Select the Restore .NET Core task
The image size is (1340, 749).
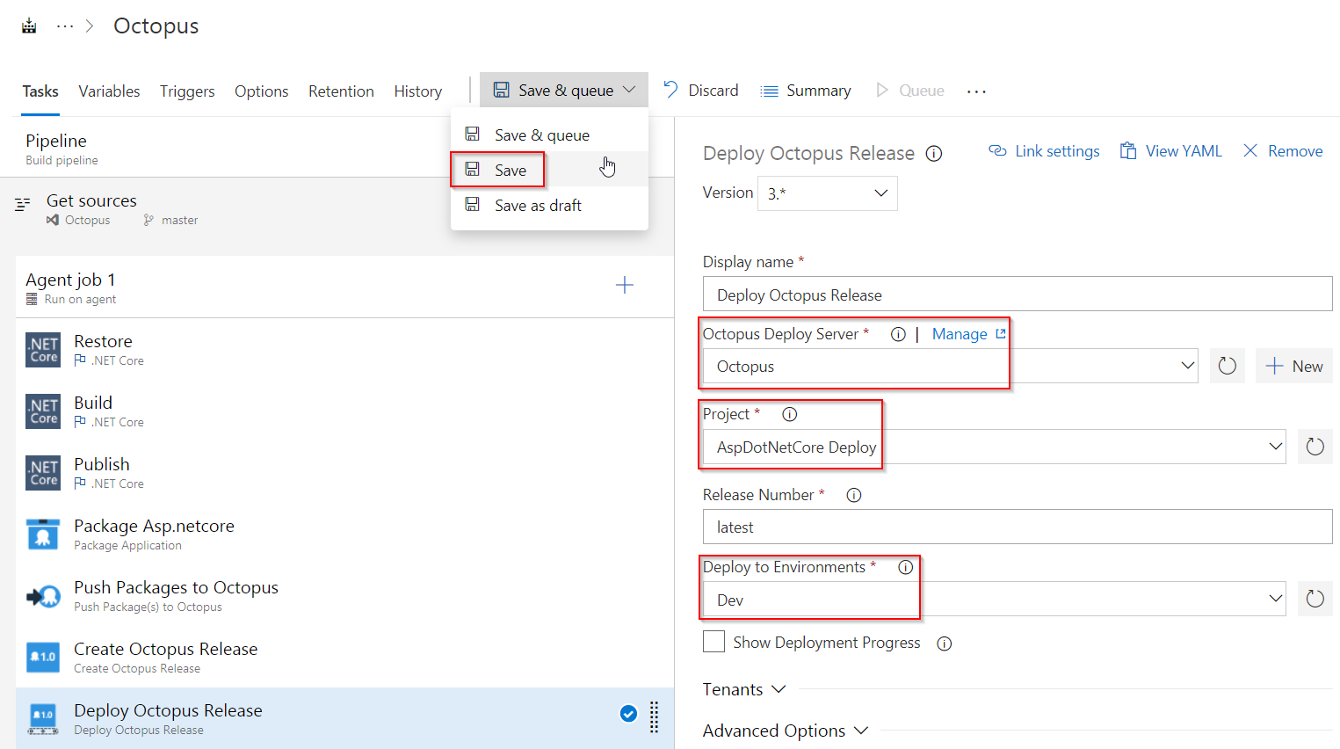(x=344, y=350)
